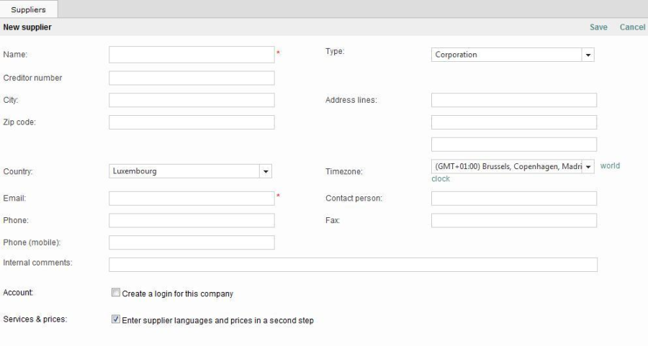Click into the City text box

pyautogui.click(x=192, y=100)
